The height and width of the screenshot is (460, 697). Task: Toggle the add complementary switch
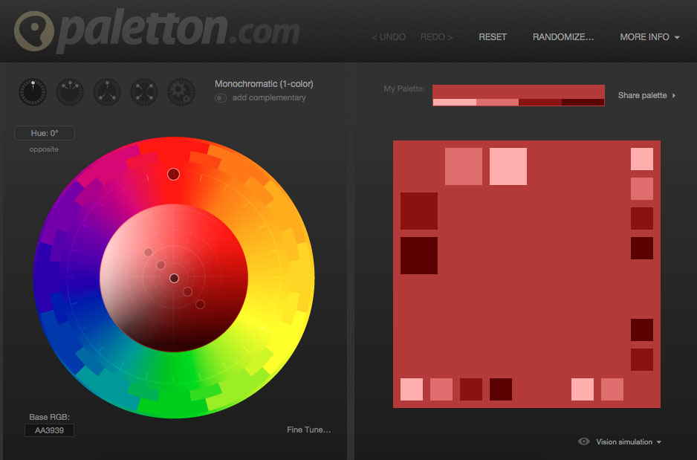tap(221, 98)
